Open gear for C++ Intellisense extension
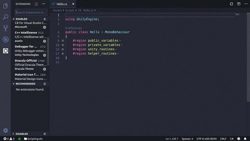 pos(45,41)
